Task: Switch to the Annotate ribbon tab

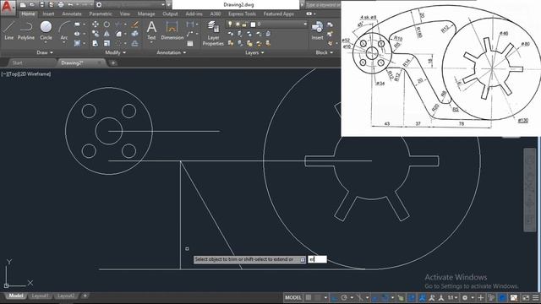Action: (x=72, y=14)
